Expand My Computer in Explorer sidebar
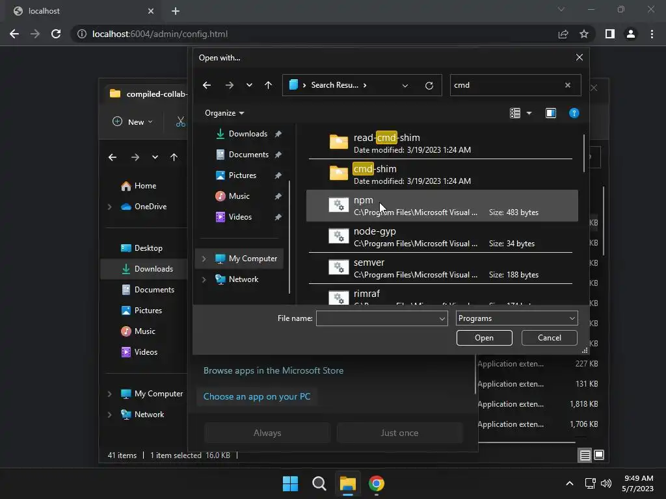This screenshot has height=499, width=666. 109,394
